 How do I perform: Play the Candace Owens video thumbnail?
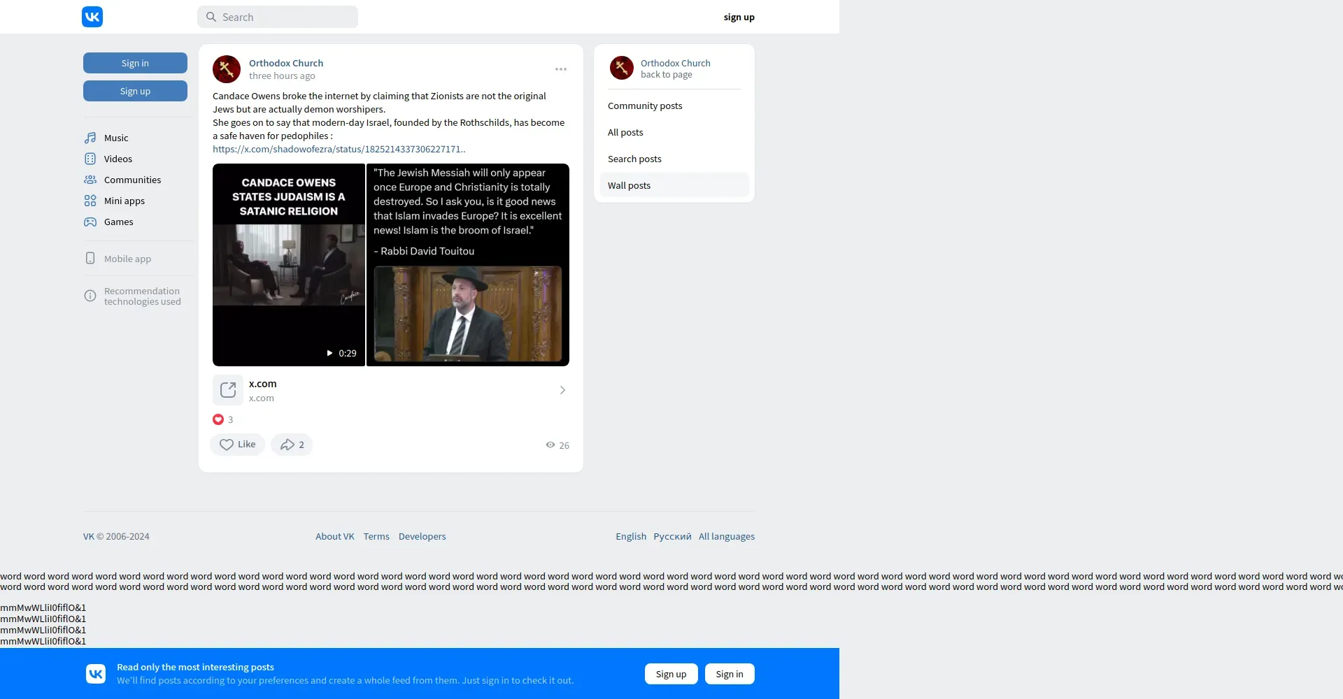point(289,265)
